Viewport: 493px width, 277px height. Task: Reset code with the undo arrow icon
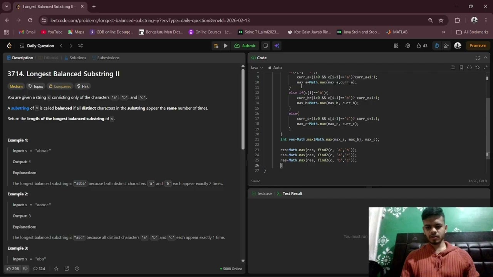(477, 68)
